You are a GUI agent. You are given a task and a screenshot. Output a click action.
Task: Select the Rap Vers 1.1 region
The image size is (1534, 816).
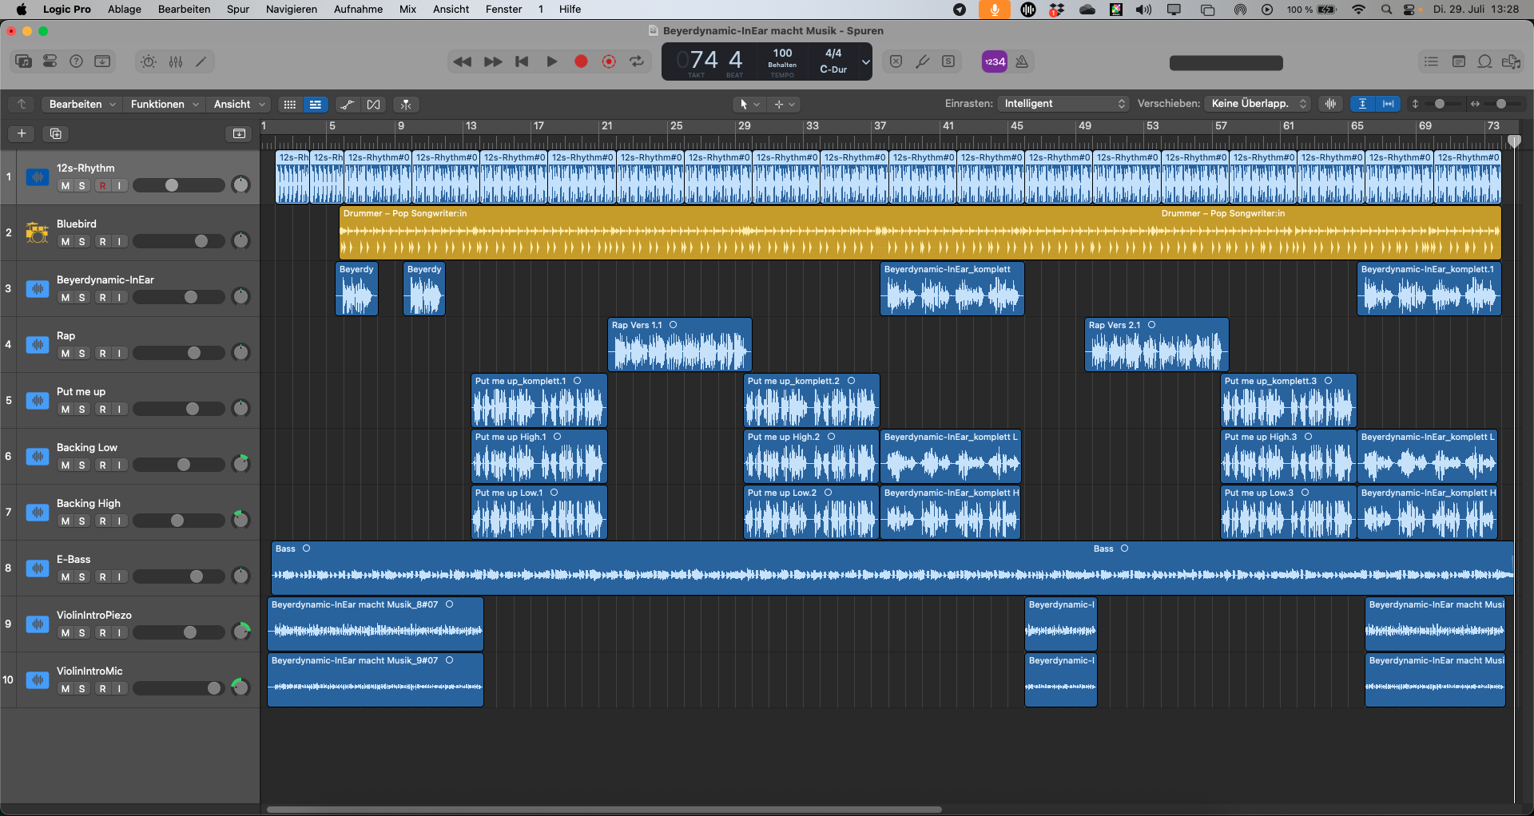coord(680,345)
